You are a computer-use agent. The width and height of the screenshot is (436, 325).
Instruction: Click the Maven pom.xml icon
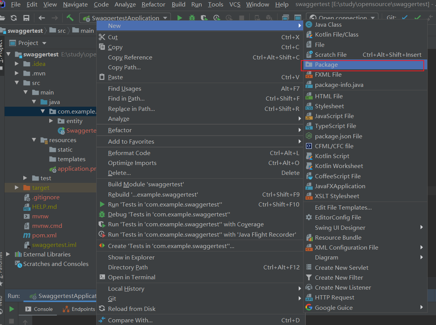(x=27, y=235)
